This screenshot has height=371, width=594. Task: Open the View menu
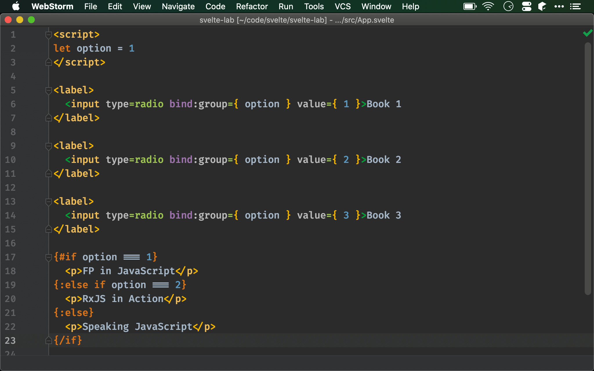click(142, 6)
